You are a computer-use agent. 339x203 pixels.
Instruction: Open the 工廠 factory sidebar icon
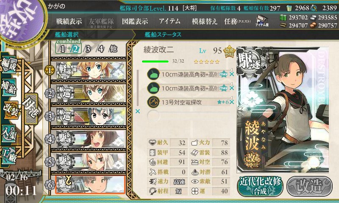[x=9, y=155]
